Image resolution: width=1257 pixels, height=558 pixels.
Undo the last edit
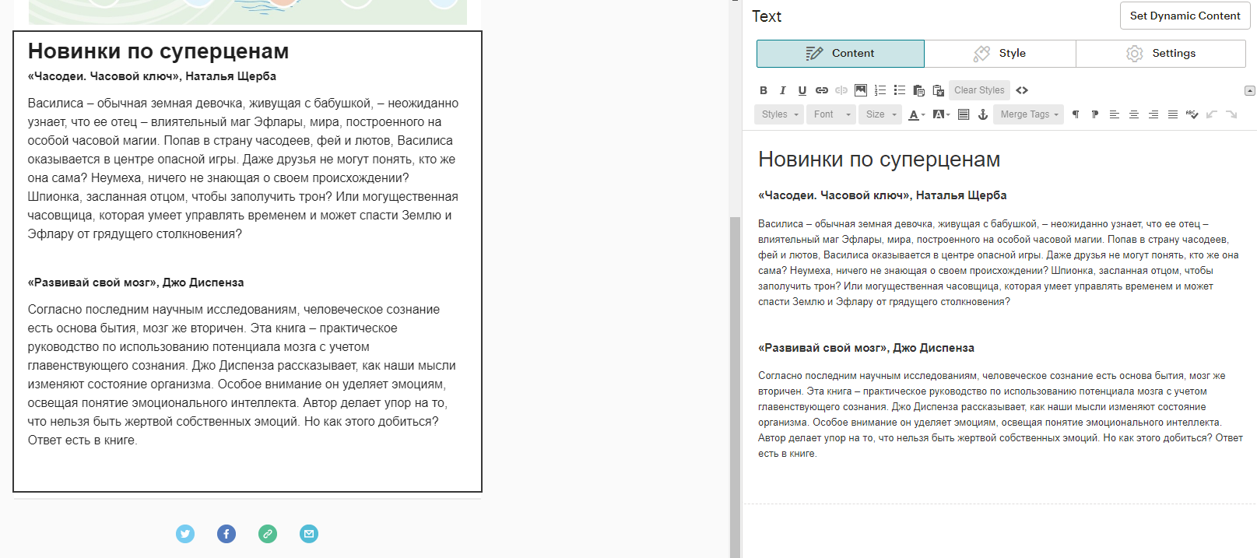tap(1212, 114)
